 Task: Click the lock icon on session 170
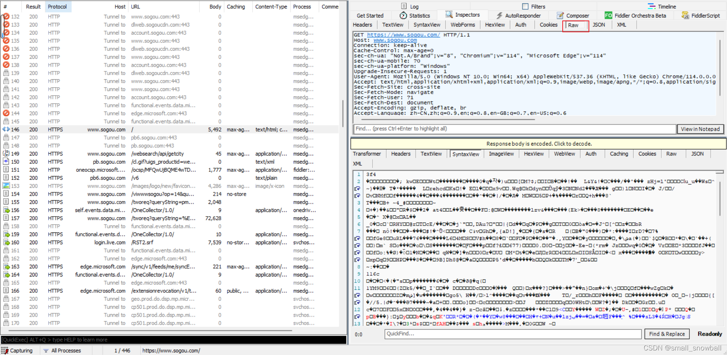click(6, 323)
